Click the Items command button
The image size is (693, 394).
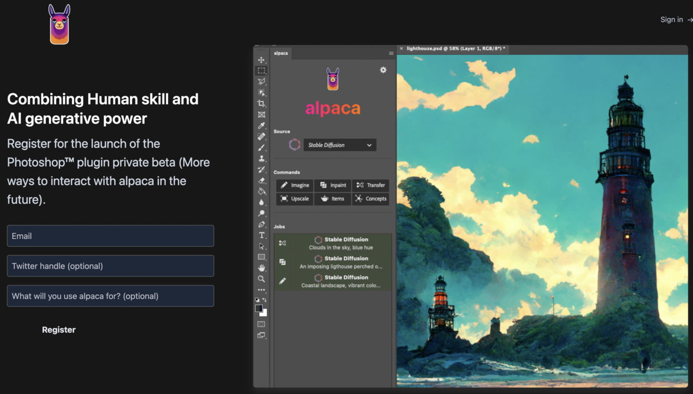(333, 198)
